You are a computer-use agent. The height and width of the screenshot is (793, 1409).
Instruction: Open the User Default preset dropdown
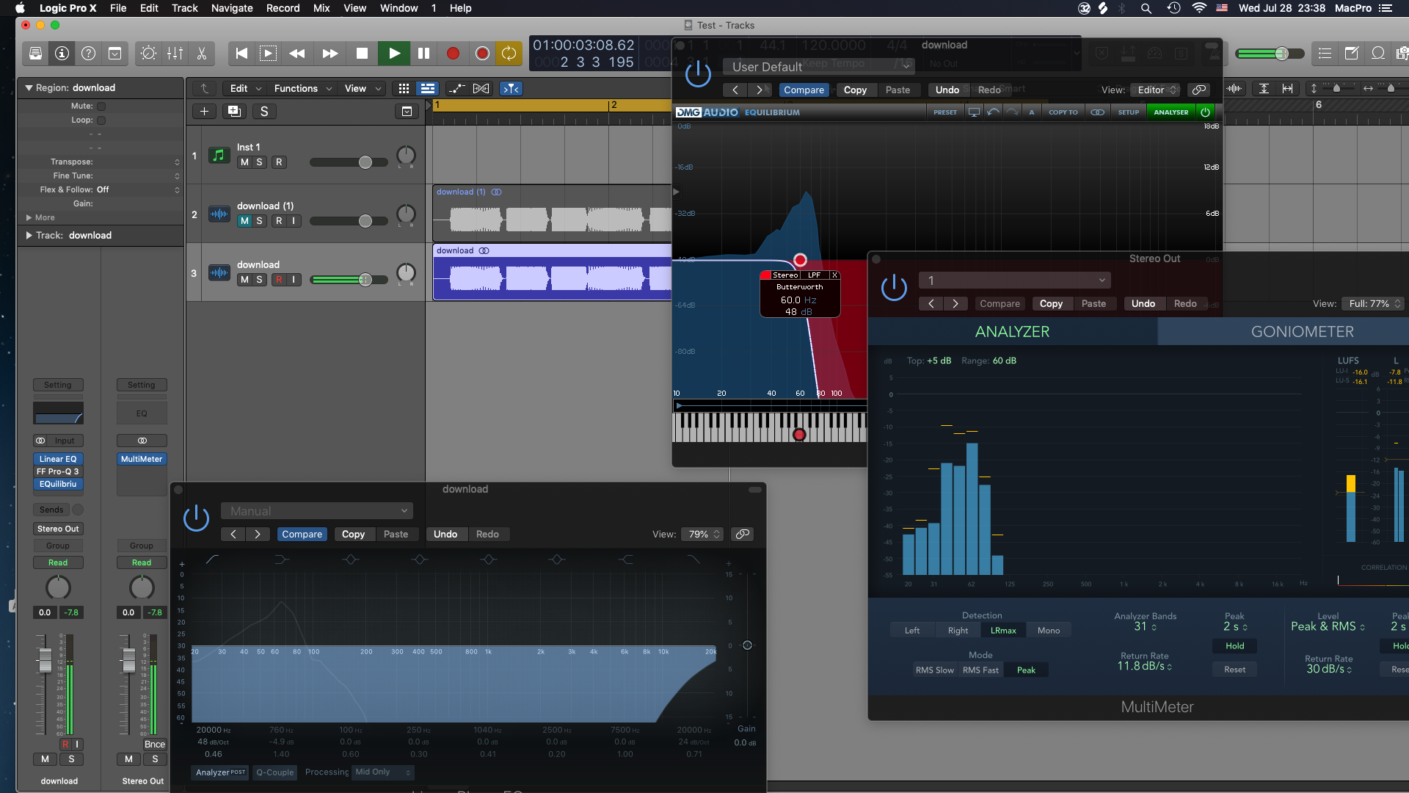(x=819, y=67)
